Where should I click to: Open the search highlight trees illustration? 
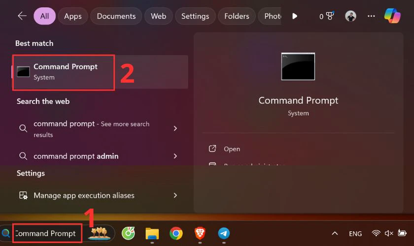pyautogui.click(x=99, y=233)
